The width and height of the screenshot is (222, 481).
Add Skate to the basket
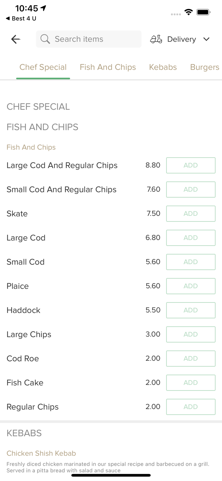pyautogui.click(x=191, y=214)
